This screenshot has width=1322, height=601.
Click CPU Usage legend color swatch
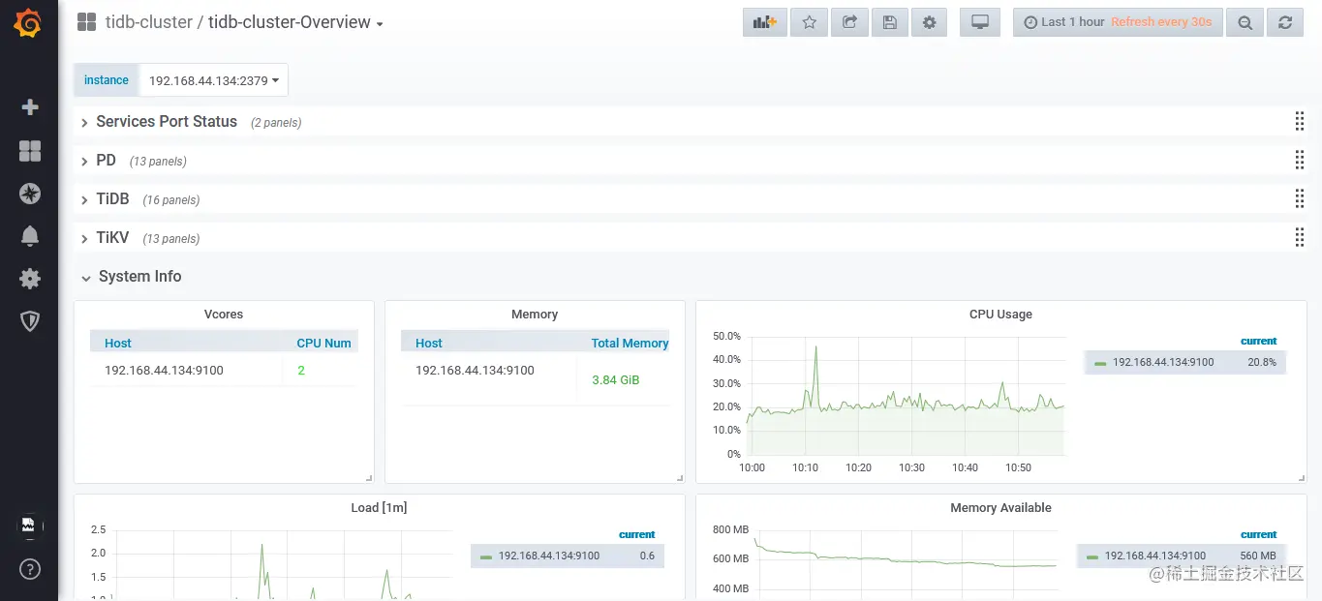pos(1100,363)
